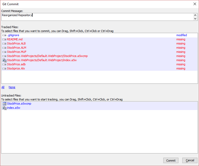Click the web page icon beside tracked Default.WebProject/index.a5w

(x=4, y=60)
